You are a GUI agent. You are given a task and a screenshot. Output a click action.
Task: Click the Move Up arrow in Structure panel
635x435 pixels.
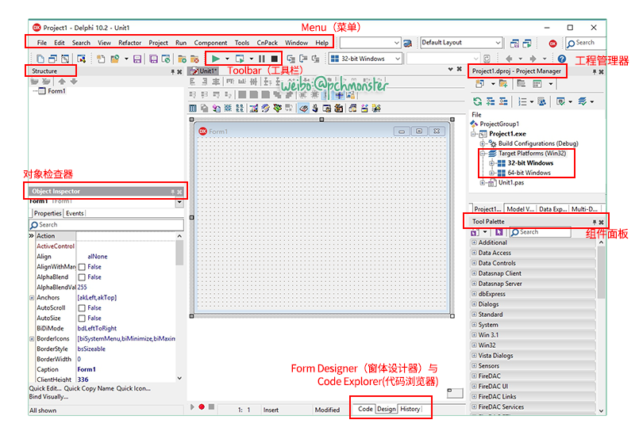coord(62,82)
